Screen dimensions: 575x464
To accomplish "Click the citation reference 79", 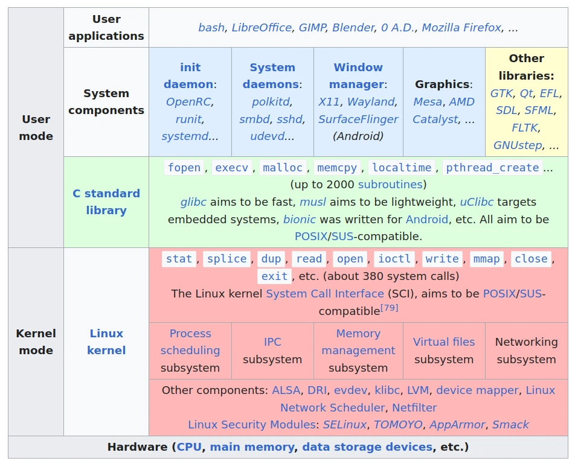I will click(x=389, y=308).
